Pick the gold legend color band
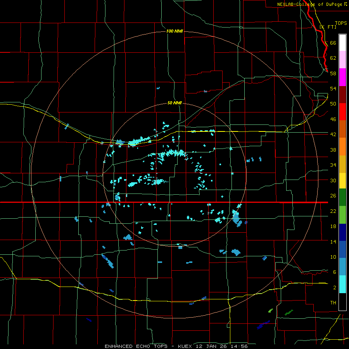The height and width of the screenshot is (349, 349). click(342, 164)
